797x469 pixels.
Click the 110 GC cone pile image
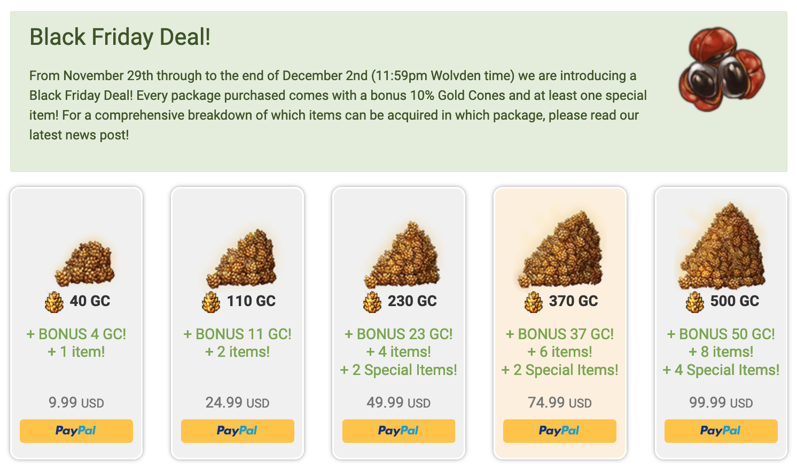coord(243,259)
